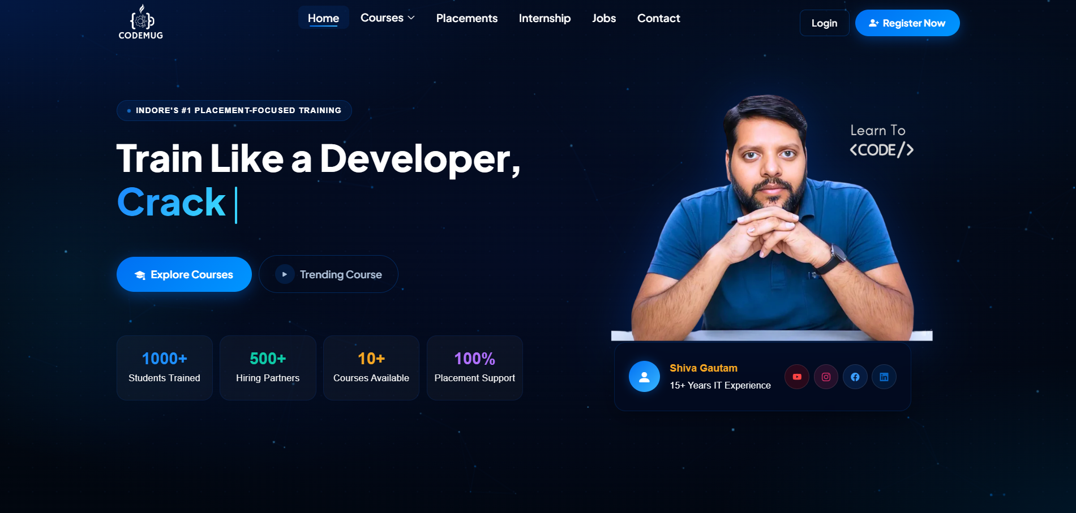Open the Instagram social icon
The width and height of the screenshot is (1076, 513).
[x=826, y=377]
